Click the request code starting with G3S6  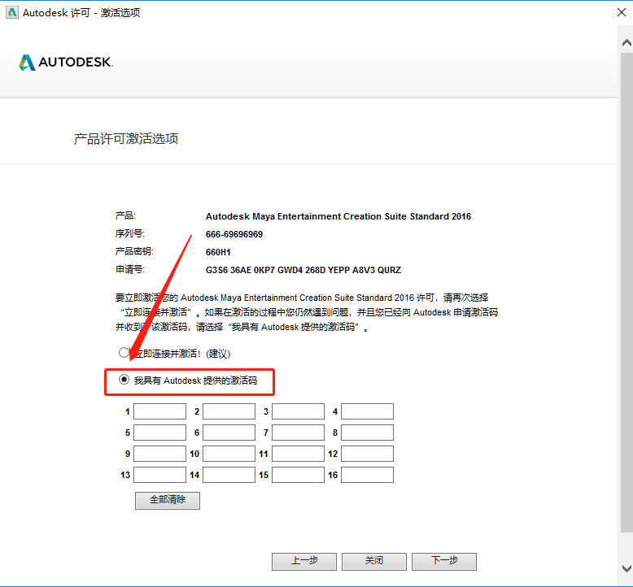pyautogui.click(x=303, y=270)
